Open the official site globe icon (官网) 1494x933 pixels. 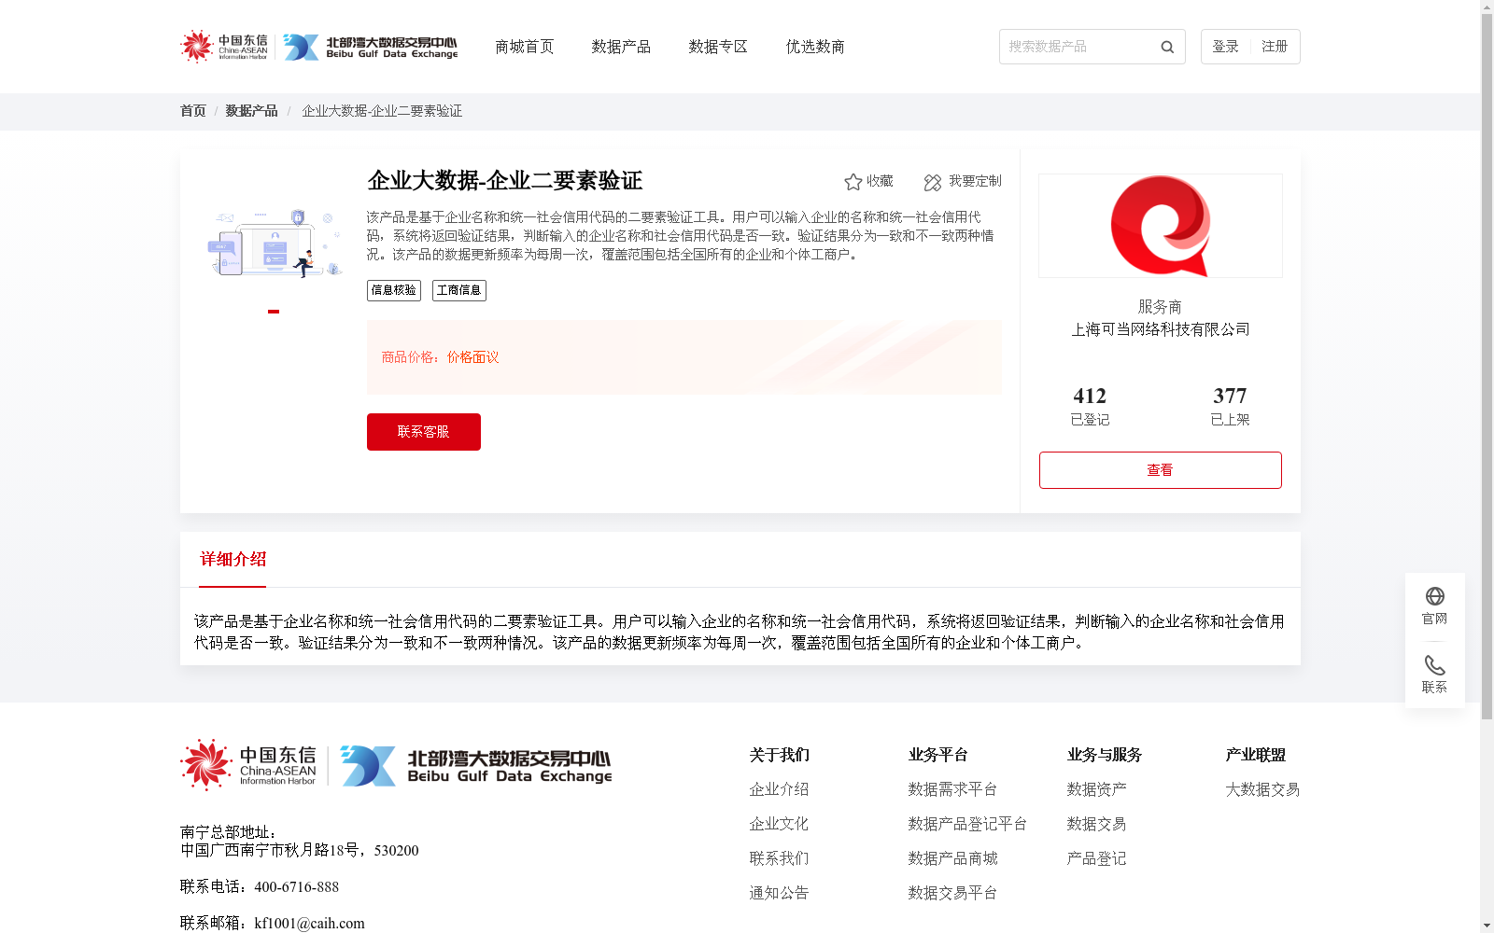tap(1435, 596)
